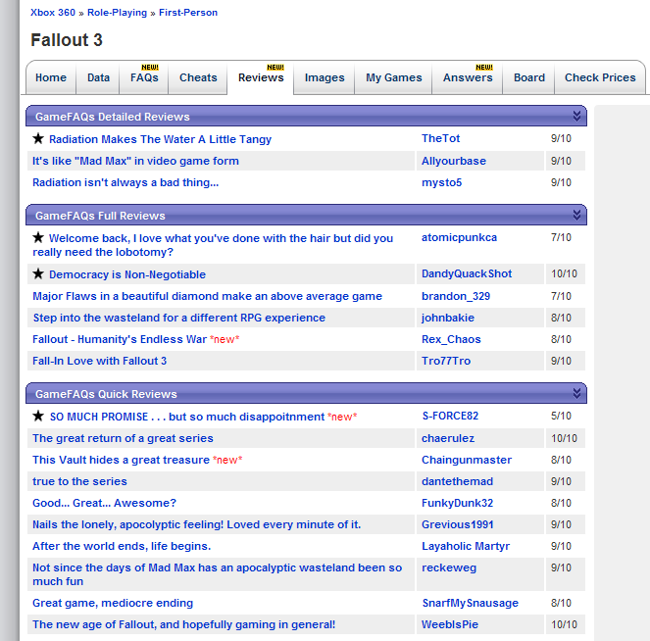Screen dimensions: 650x641
Task: Open 'Nails the lonely, apocolyptic feeling!' review
Action: pyautogui.click(x=196, y=524)
